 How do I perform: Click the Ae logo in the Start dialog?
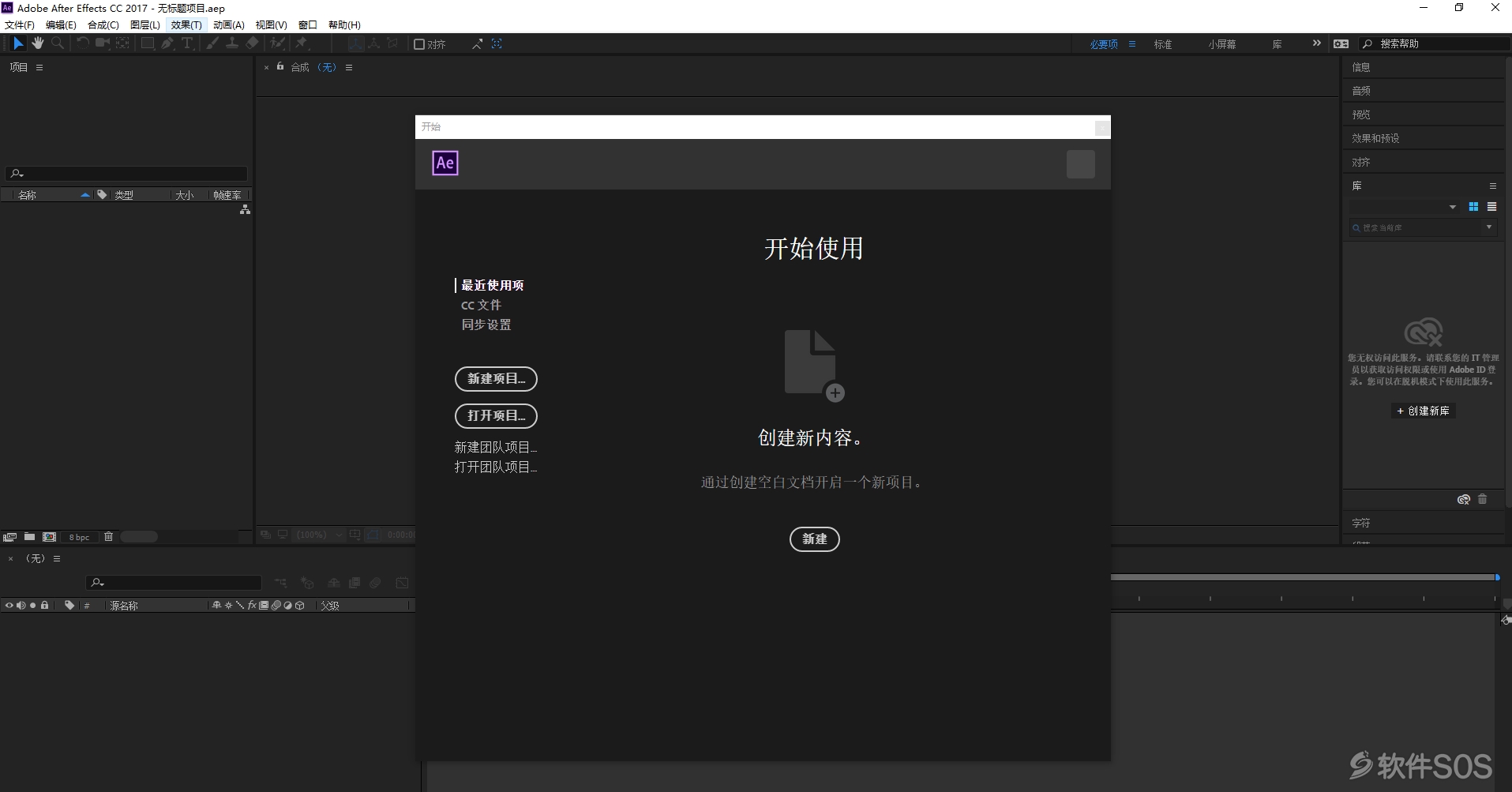pyautogui.click(x=445, y=163)
